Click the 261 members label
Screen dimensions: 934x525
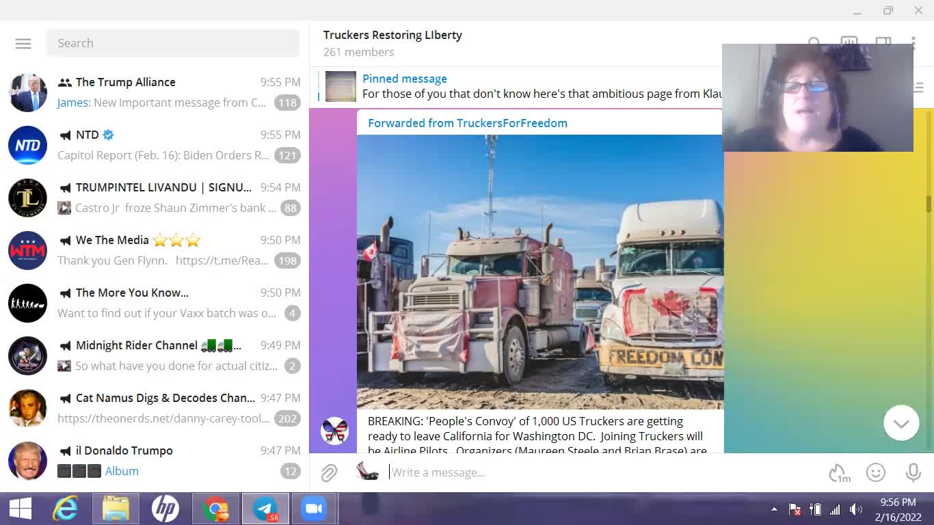pyautogui.click(x=359, y=52)
